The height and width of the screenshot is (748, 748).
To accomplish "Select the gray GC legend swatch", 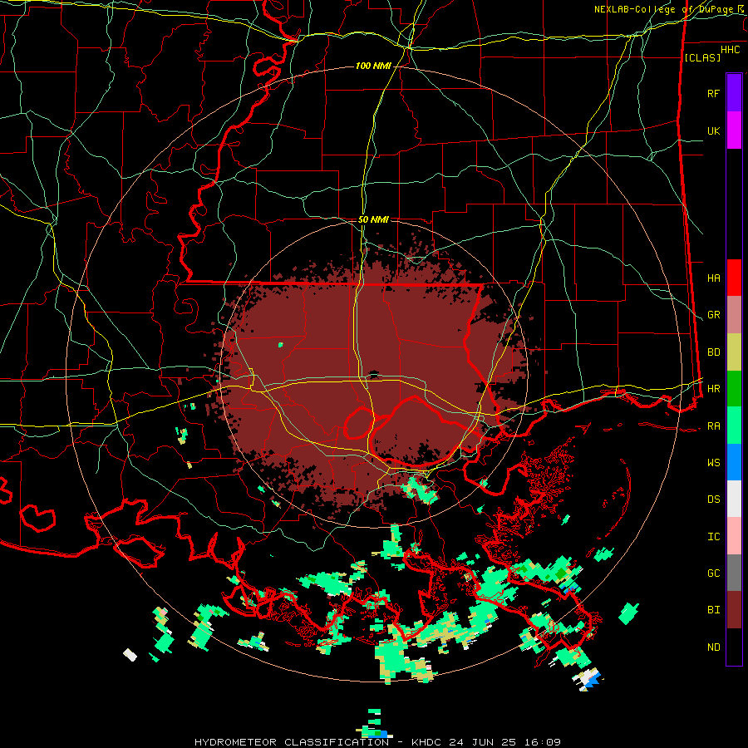I will 734,573.
